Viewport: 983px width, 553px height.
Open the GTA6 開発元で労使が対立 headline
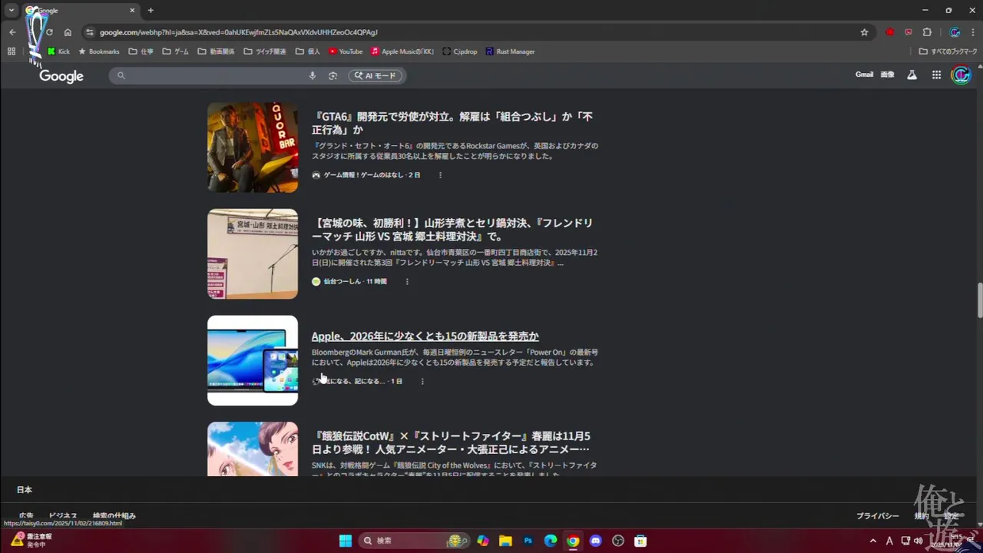point(452,123)
